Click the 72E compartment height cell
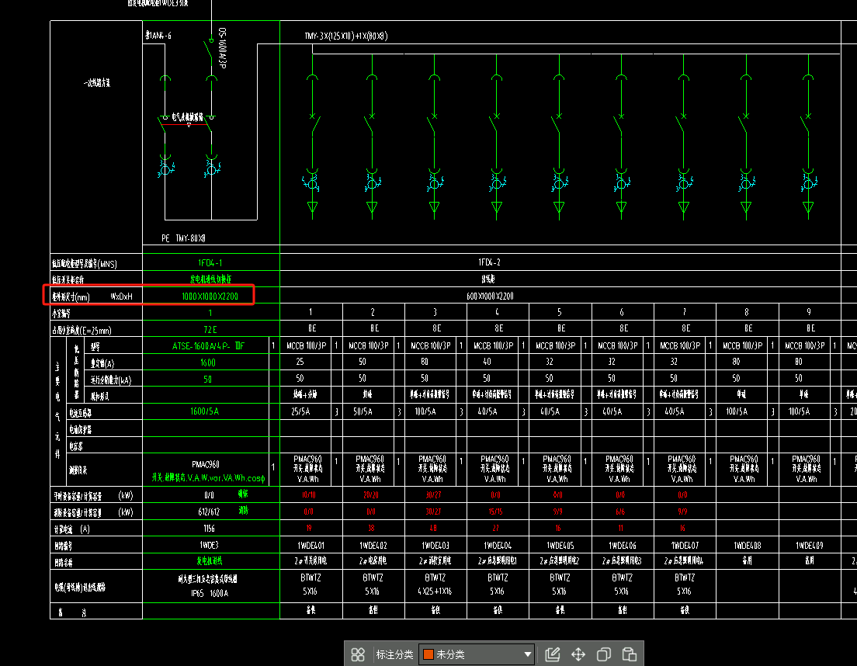 click(210, 329)
